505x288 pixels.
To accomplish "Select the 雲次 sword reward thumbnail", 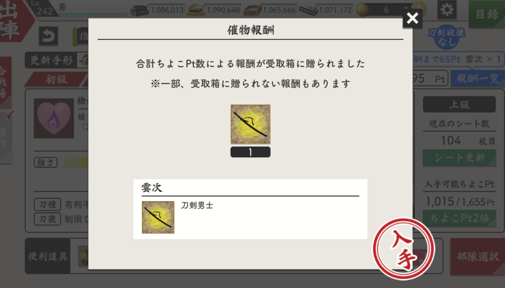I will [x=250, y=124].
